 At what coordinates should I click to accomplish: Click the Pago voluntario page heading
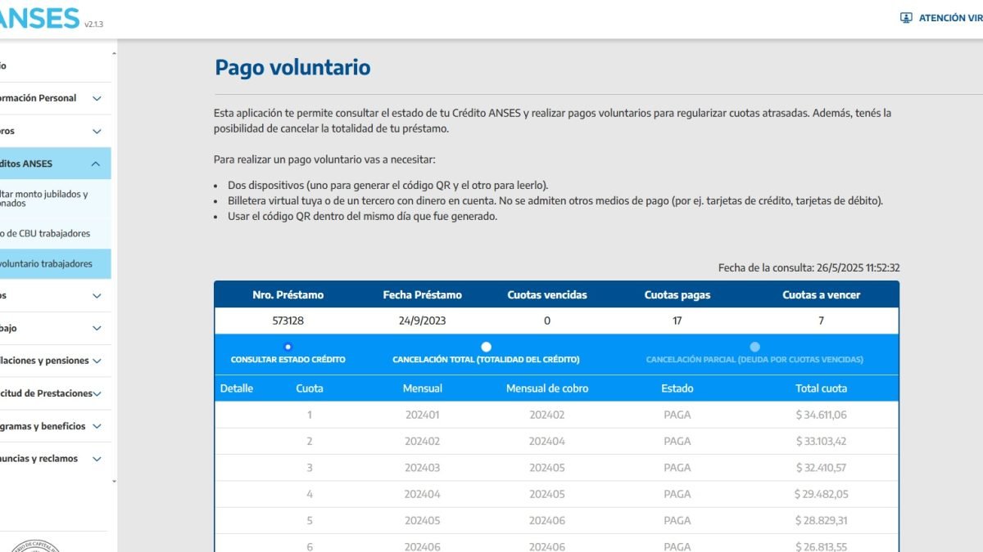[292, 67]
